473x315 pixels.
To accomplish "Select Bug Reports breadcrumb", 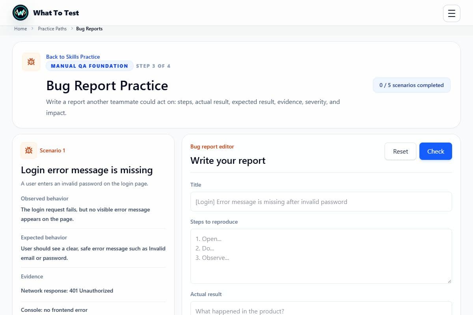I will tap(89, 29).
